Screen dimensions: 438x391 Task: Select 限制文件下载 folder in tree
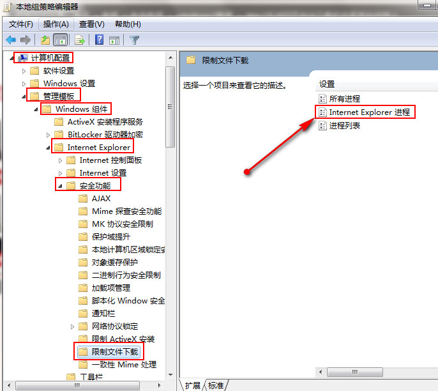click(115, 352)
